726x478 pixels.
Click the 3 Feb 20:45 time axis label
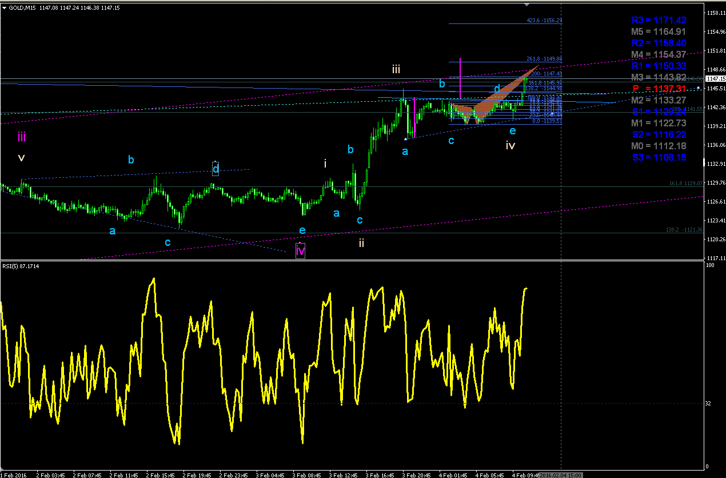click(416, 475)
